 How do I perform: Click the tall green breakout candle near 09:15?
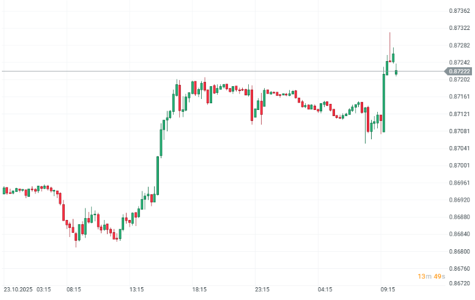[384, 103]
